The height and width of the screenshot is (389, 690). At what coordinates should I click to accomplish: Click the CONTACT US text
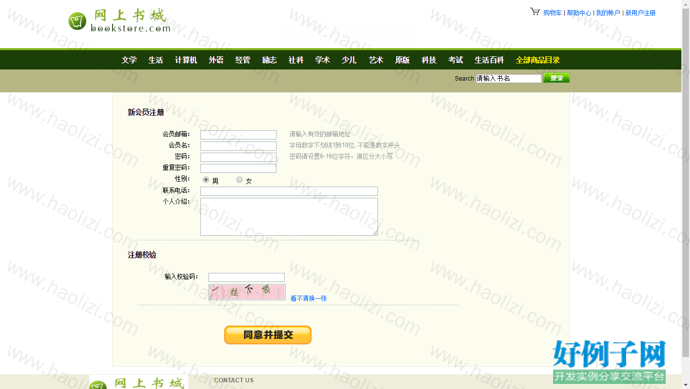tap(234, 380)
